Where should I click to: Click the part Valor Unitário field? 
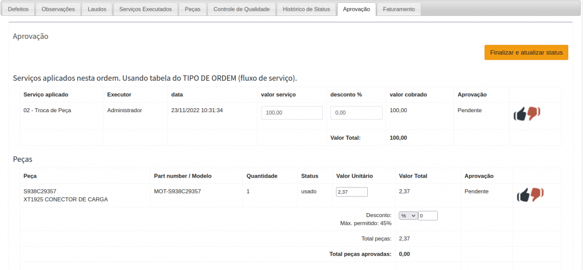click(x=351, y=192)
